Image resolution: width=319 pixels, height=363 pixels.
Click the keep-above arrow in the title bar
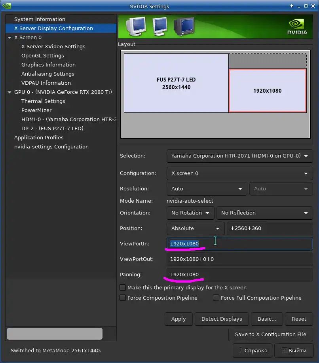pyautogui.click(x=292, y=6)
